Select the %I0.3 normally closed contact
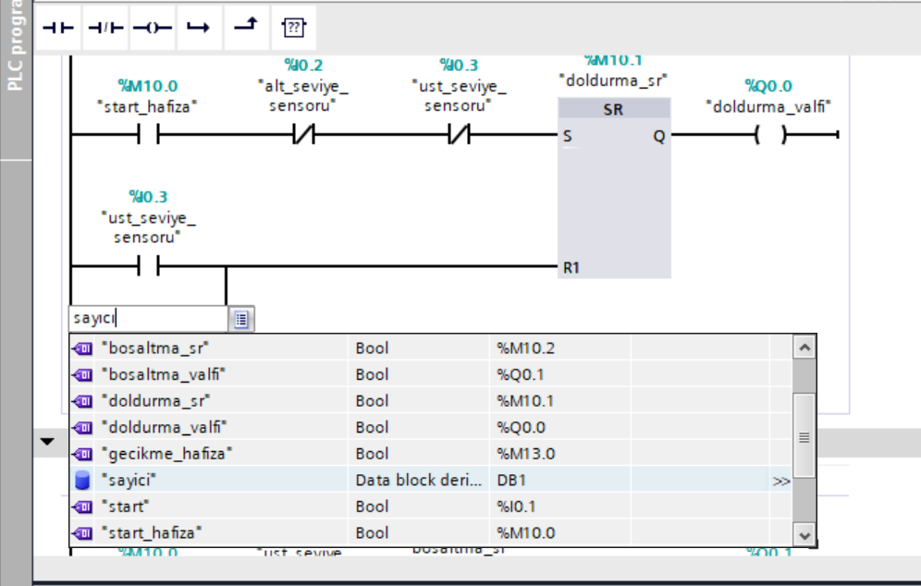 click(x=459, y=135)
